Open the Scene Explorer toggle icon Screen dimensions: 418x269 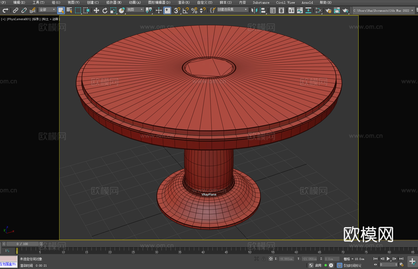pyautogui.click(x=273, y=10)
